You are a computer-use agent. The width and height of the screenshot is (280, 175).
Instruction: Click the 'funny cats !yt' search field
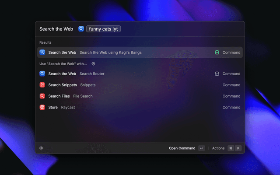click(103, 29)
